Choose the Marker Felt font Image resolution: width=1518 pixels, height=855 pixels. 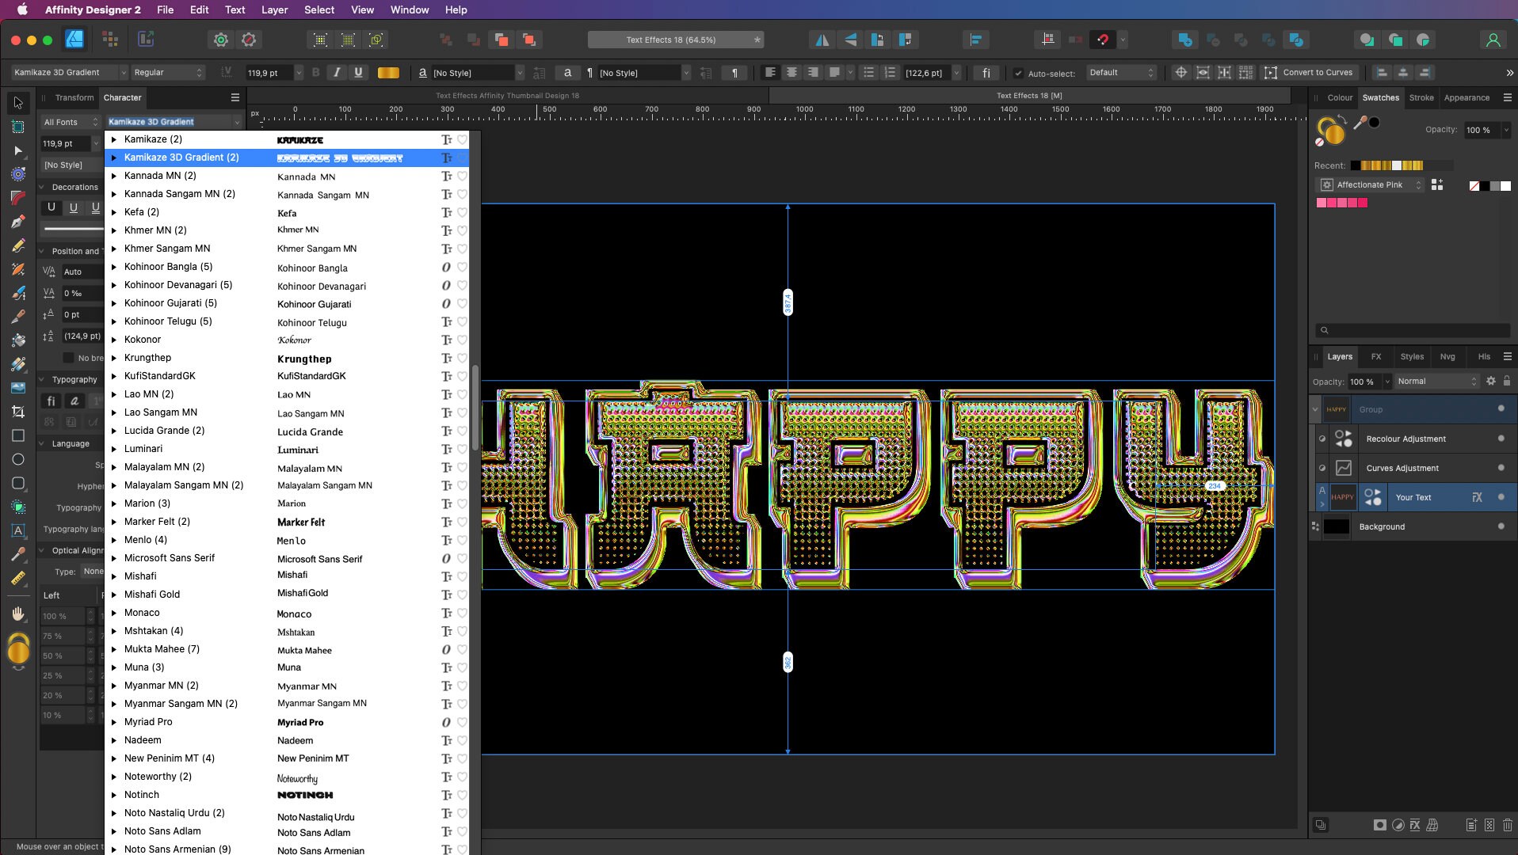coord(287,522)
